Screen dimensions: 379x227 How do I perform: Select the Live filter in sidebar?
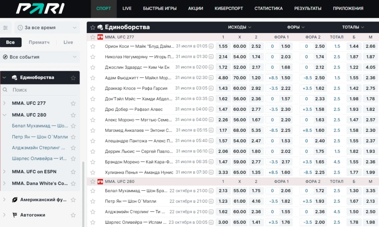click(x=68, y=42)
